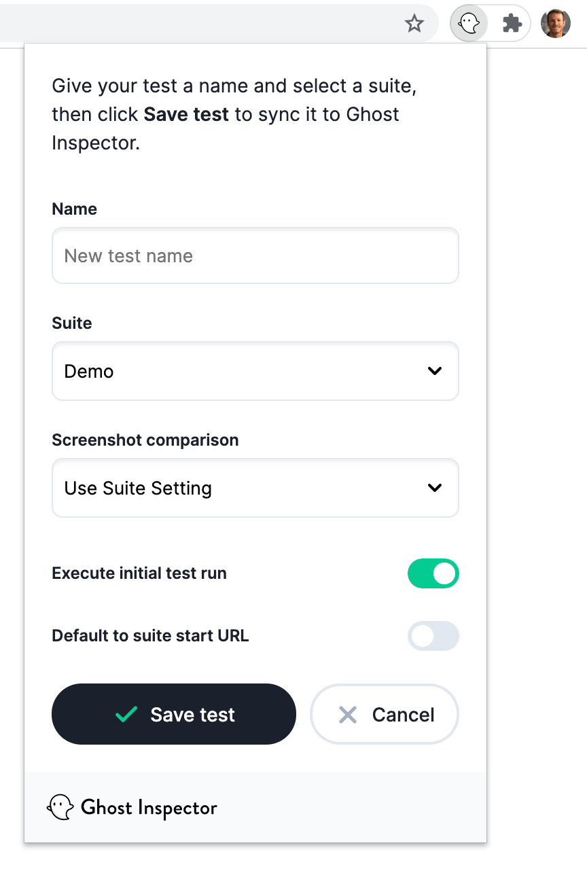Enable Default to suite start URL
Viewport: 587px width, 871px height.
pos(433,636)
